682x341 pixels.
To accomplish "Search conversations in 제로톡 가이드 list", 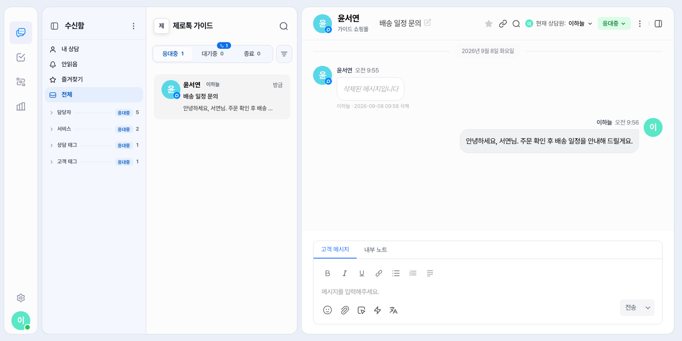I will point(284,26).
